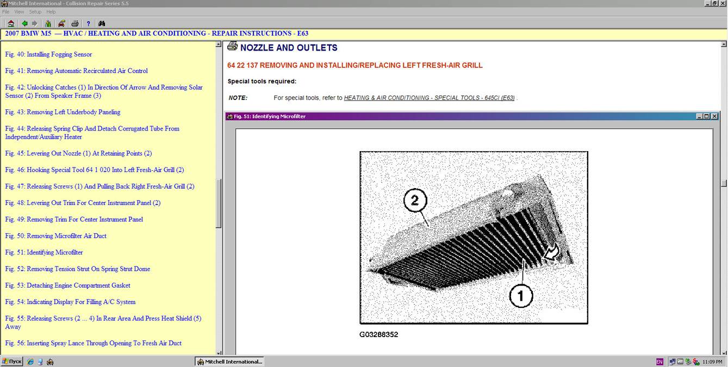Open search with the binoculars icon
The image size is (728, 367).
point(102,23)
